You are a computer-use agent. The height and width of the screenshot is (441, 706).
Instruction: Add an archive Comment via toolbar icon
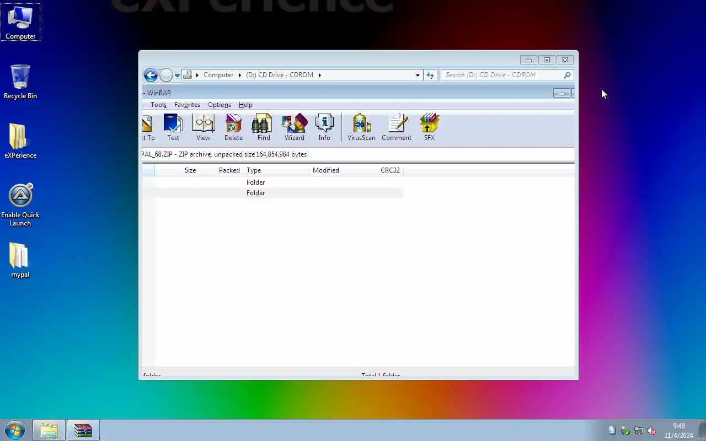click(x=397, y=128)
